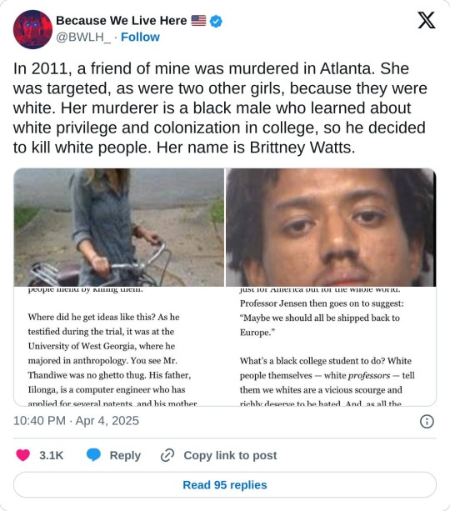
Task: Open the Professor Jensen article excerpt image
Action: pyautogui.click(x=331, y=346)
